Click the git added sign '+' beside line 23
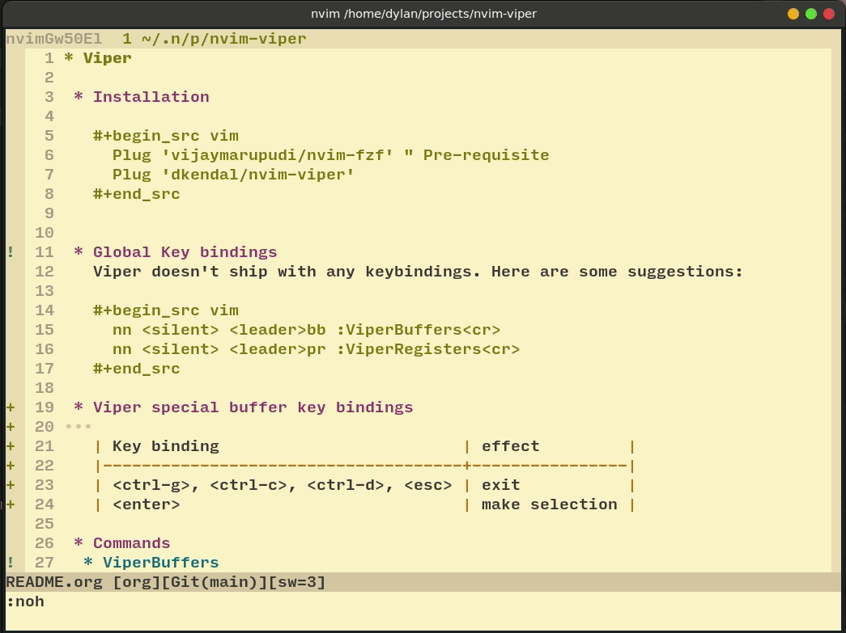This screenshot has width=846, height=633. pos(11,485)
